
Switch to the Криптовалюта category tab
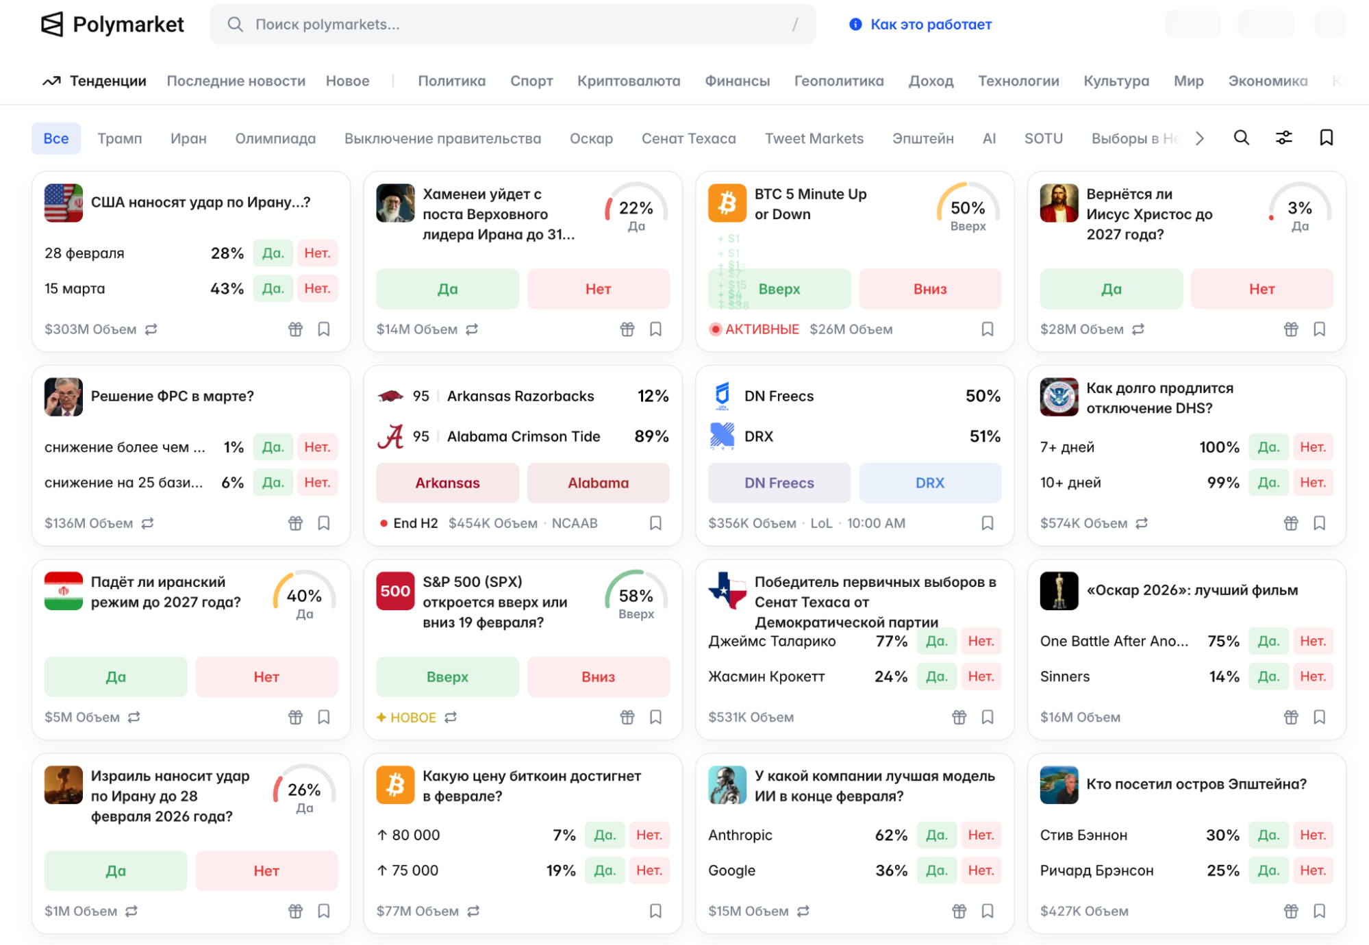pos(628,81)
